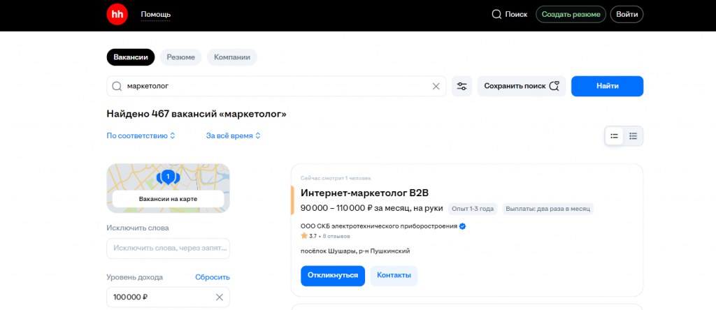Click Сохранить поиск button

[522, 86]
